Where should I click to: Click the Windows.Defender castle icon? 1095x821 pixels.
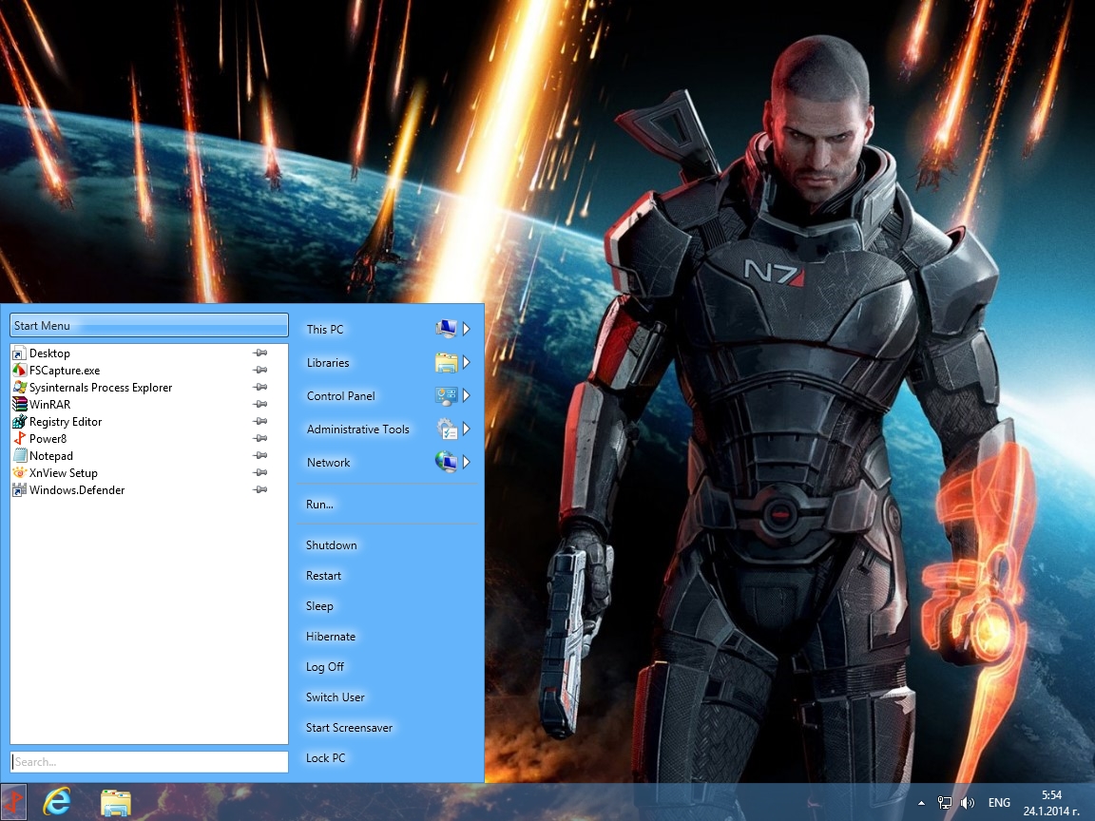[20, 490]
